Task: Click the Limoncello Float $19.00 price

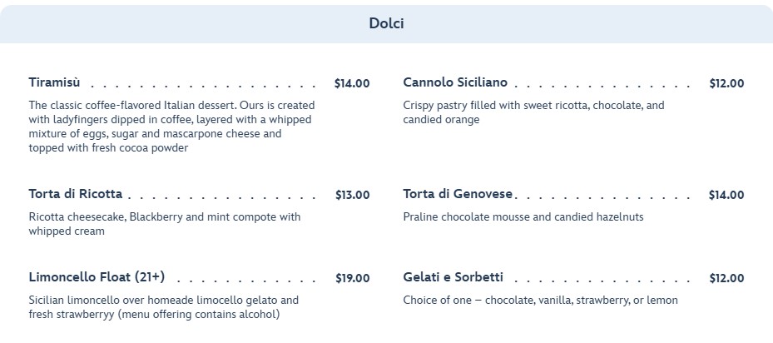Action: click(352, 278)
